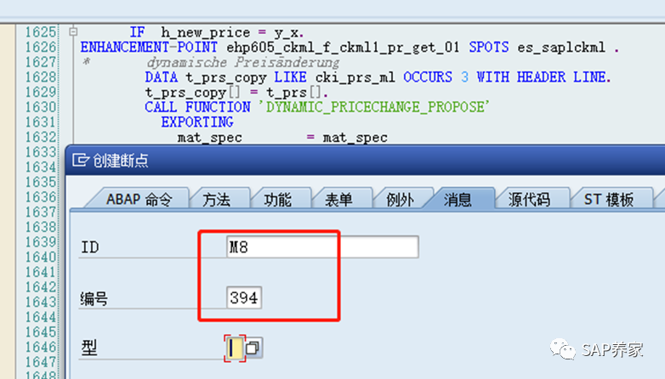Open the ST 模板 tab
This screenshot has height=379, width=665.
pyautogui.click(x=609, y=199)
